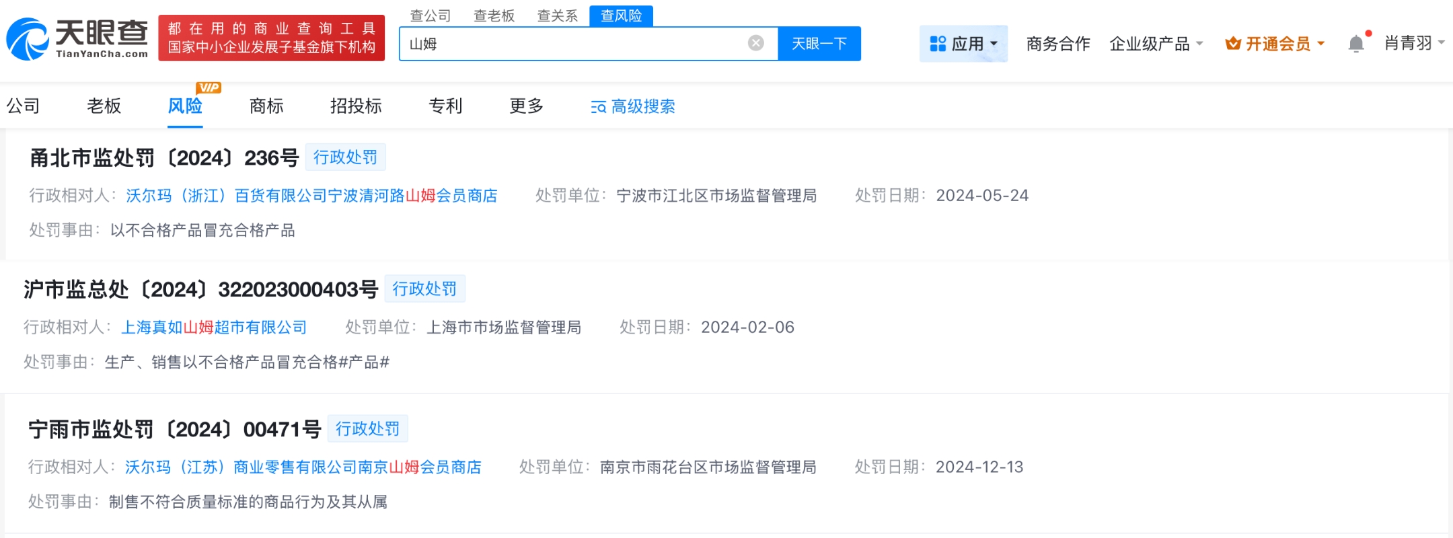Open the 应用 dropdown
The width and height of the screenshot is (1453, 538).
(963, 44)
